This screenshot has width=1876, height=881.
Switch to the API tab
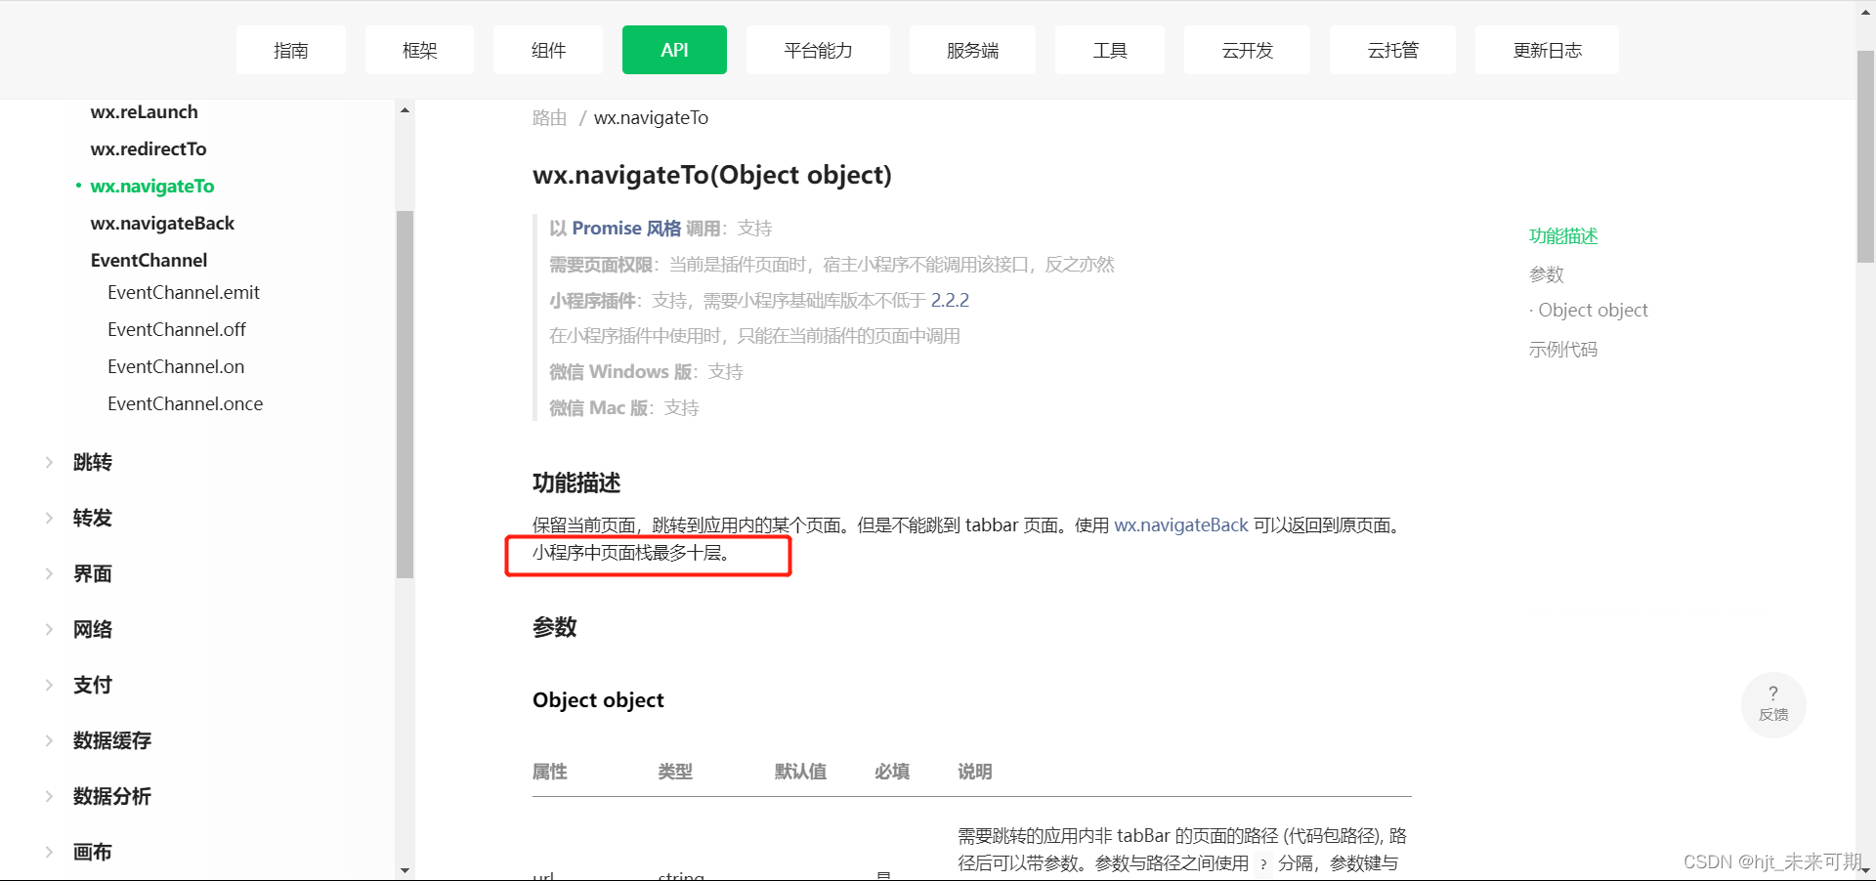pos(673,49)
